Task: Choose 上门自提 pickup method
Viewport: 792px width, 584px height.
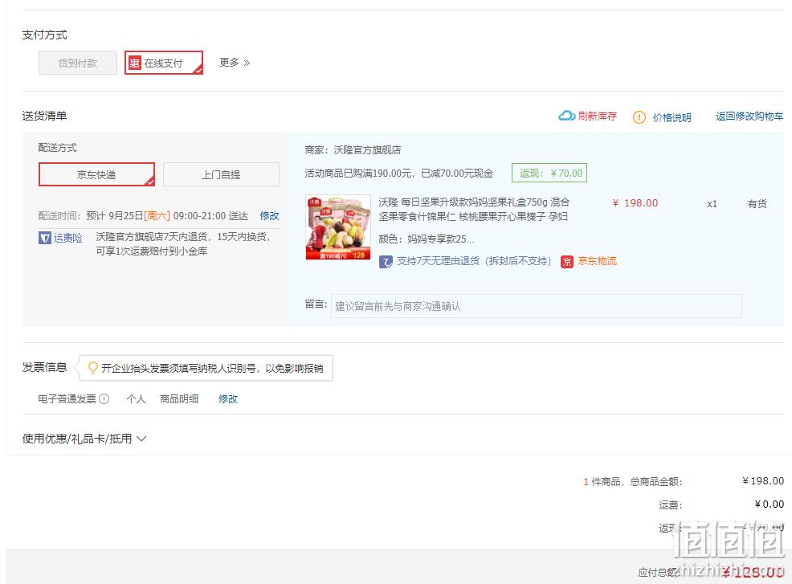Action: click(221, 174)
